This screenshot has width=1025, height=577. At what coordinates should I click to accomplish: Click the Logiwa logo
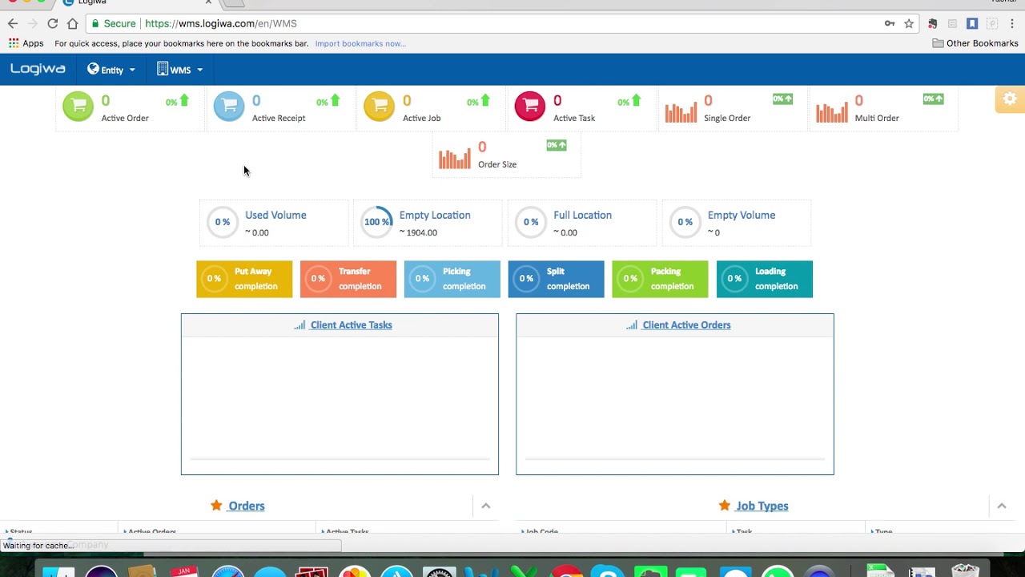pyautogui.click(x=38, y=70)
